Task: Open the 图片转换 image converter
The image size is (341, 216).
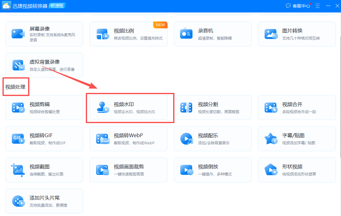Action: pos(297,34)
